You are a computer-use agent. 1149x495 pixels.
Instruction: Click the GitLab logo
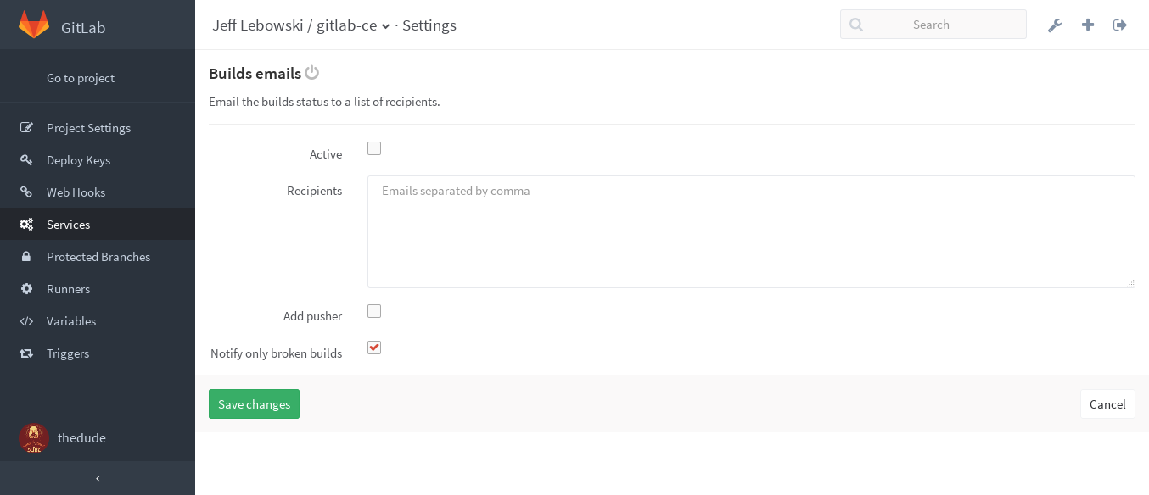coord(34,24)
